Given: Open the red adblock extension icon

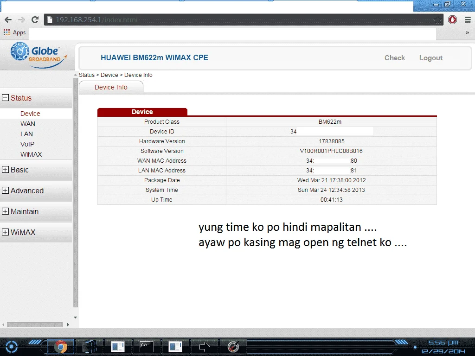Looking at the screenshot, I should tap(452, 19).
